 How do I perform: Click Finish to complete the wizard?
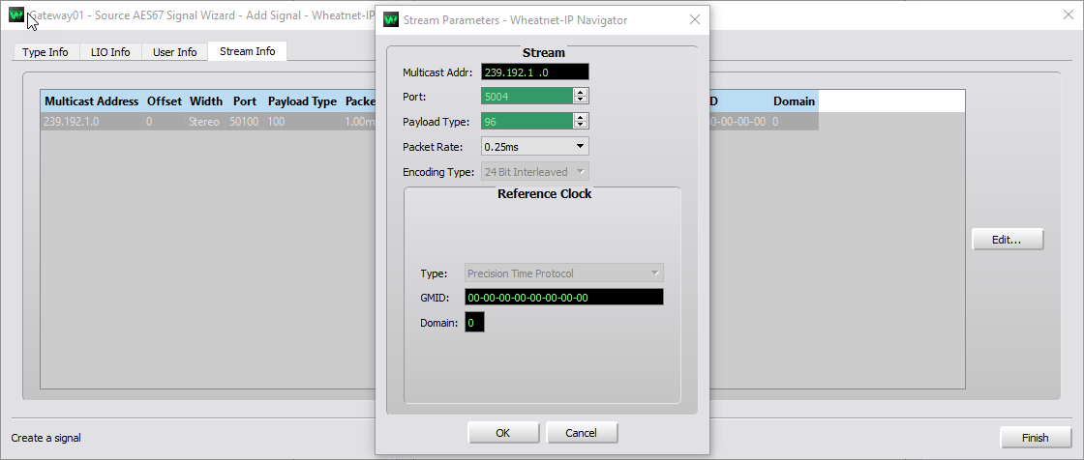(x=1035, y=438)
